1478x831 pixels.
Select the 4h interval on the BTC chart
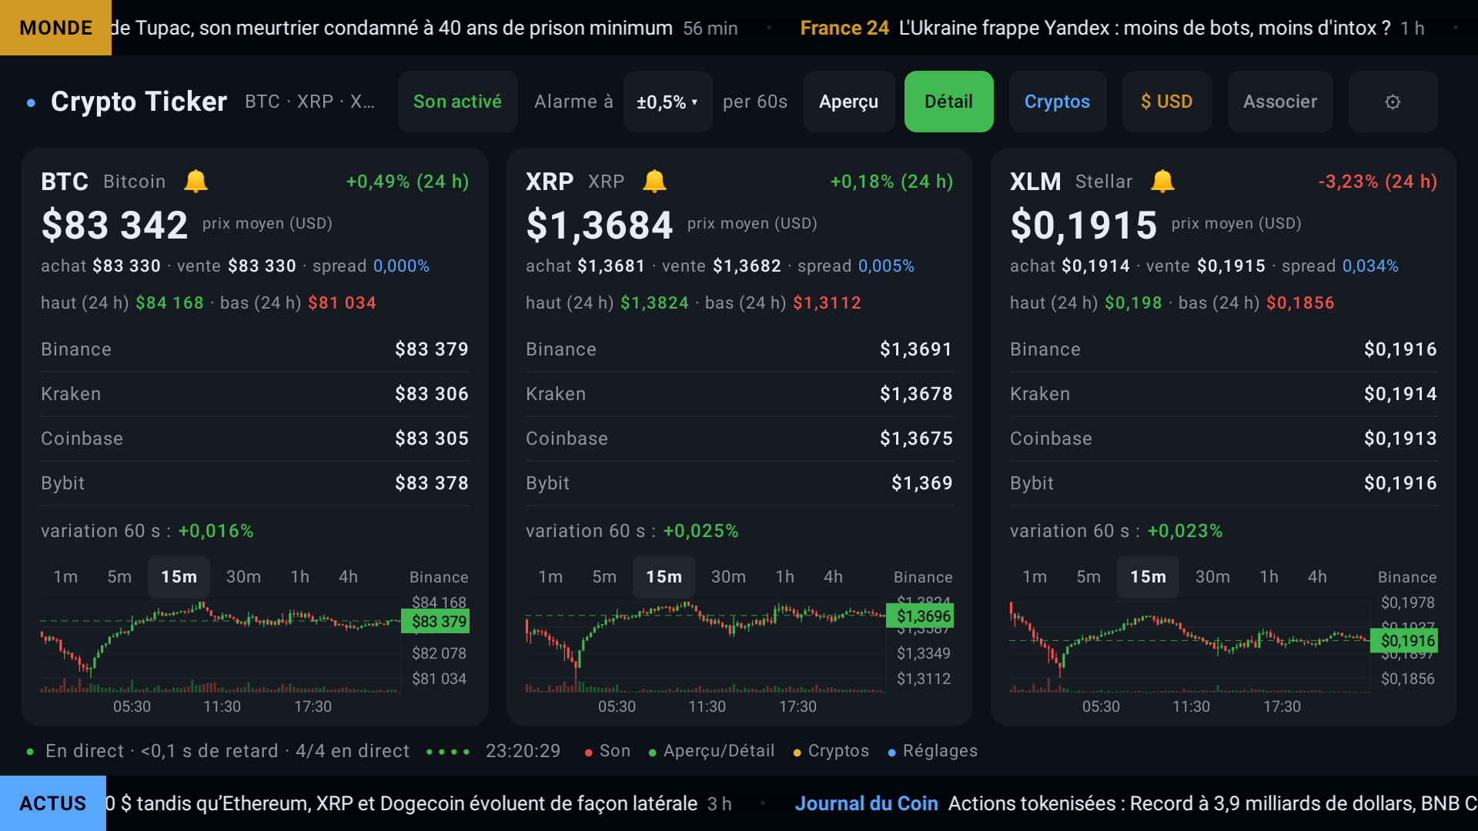348,577
